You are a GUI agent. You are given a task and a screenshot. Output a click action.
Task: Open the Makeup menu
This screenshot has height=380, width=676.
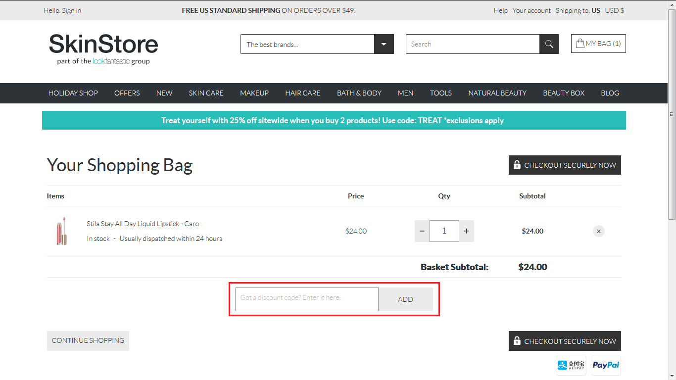[x=254, y=93]
